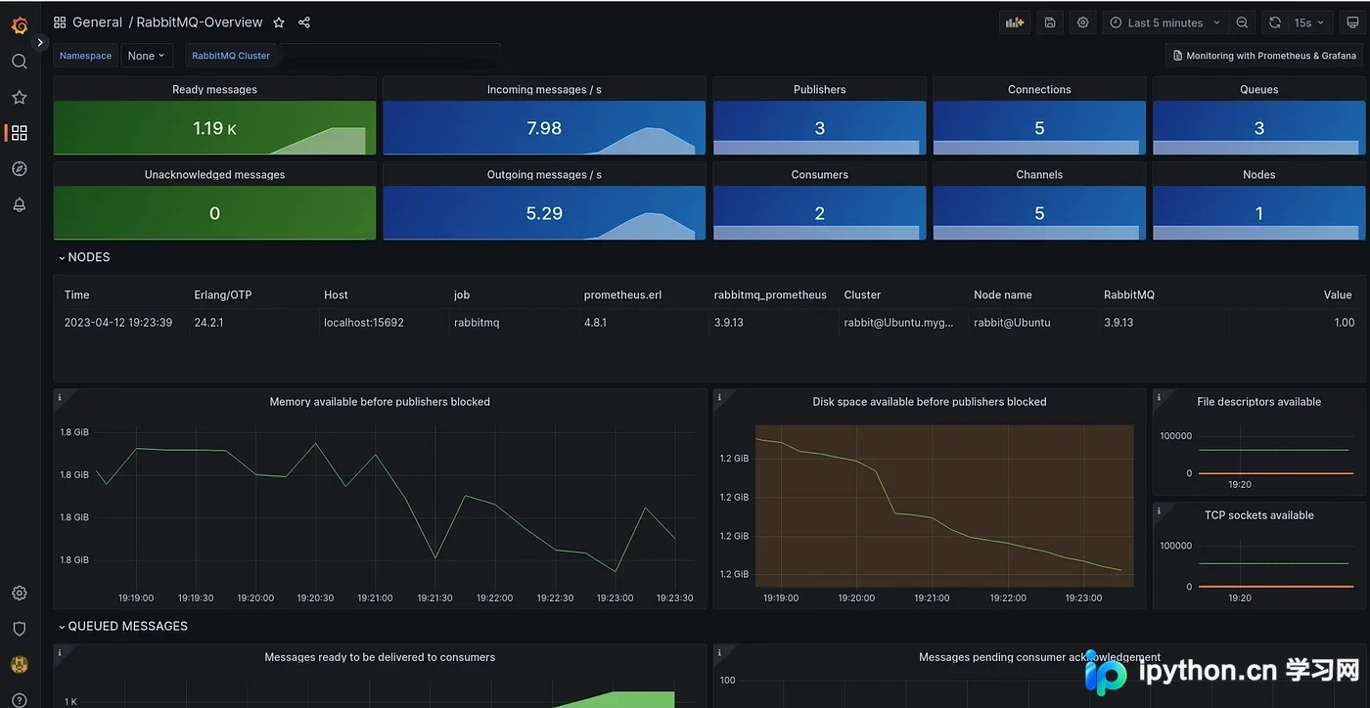Image resolution: width=1370 pixels, height=708 pixels.
Task: Open the General folder breadcrumb
Action: (x=97, y=22)
